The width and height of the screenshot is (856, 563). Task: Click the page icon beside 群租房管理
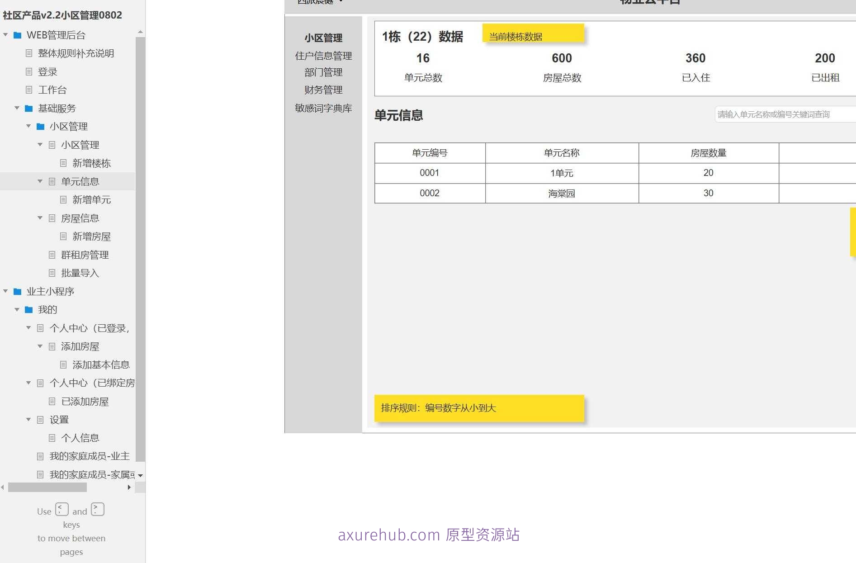coord(52,255)
